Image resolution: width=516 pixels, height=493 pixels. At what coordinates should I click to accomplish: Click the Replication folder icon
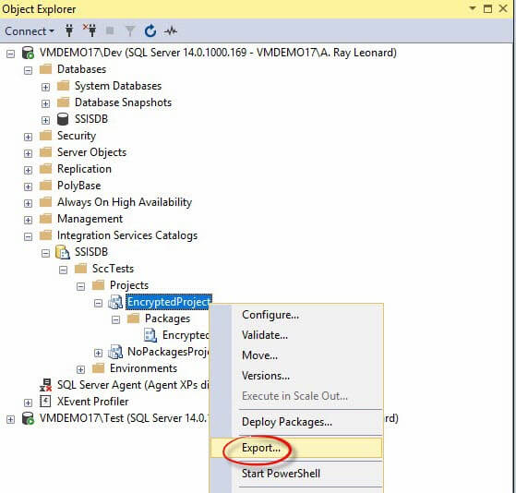[45, 169]
